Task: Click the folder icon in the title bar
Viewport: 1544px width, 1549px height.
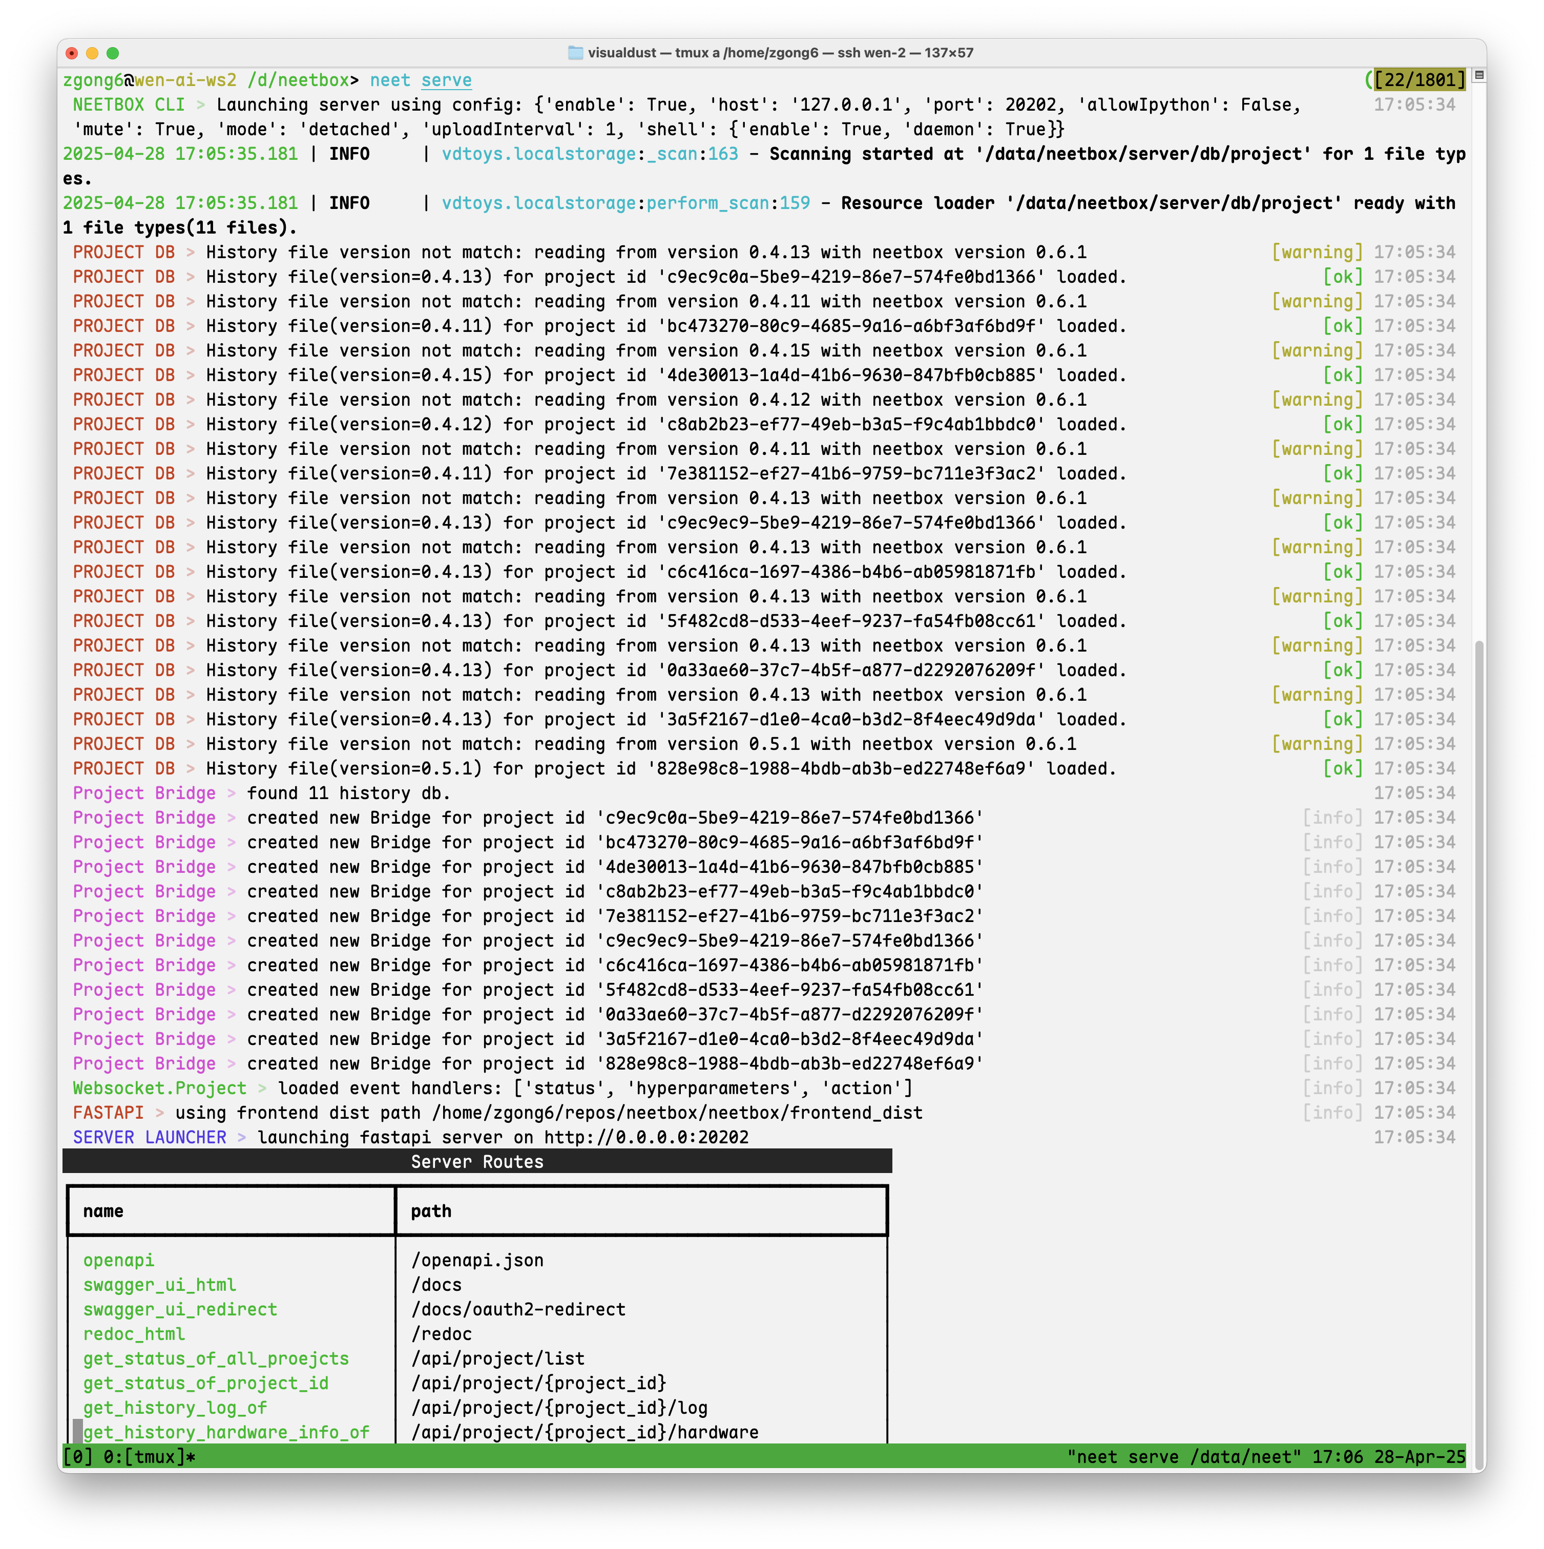Action: (x=576, y=53)
